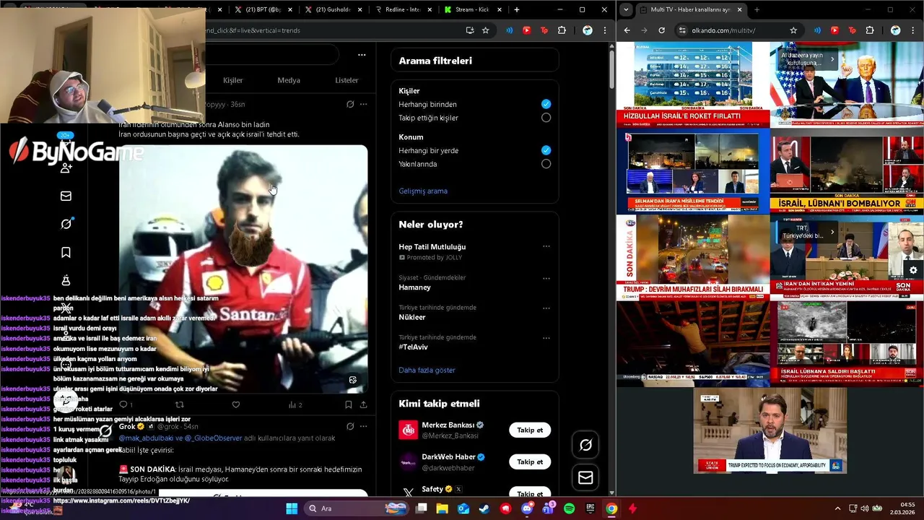Click the State of the Union video tile
The width and height of the screenshot is (924, 520).
click(770, 430)
